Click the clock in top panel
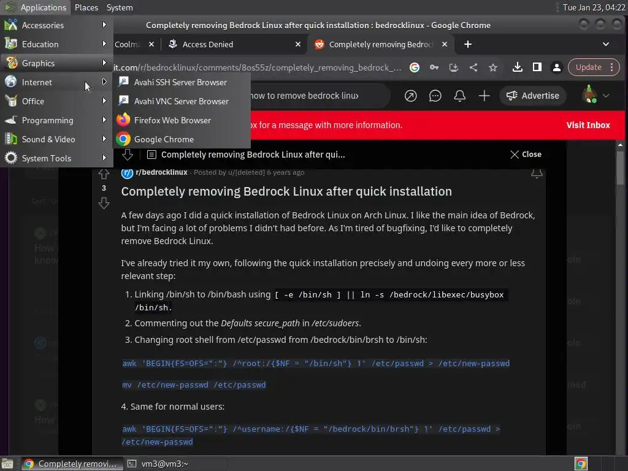This screenshot has height=471, width=628. 594,7
